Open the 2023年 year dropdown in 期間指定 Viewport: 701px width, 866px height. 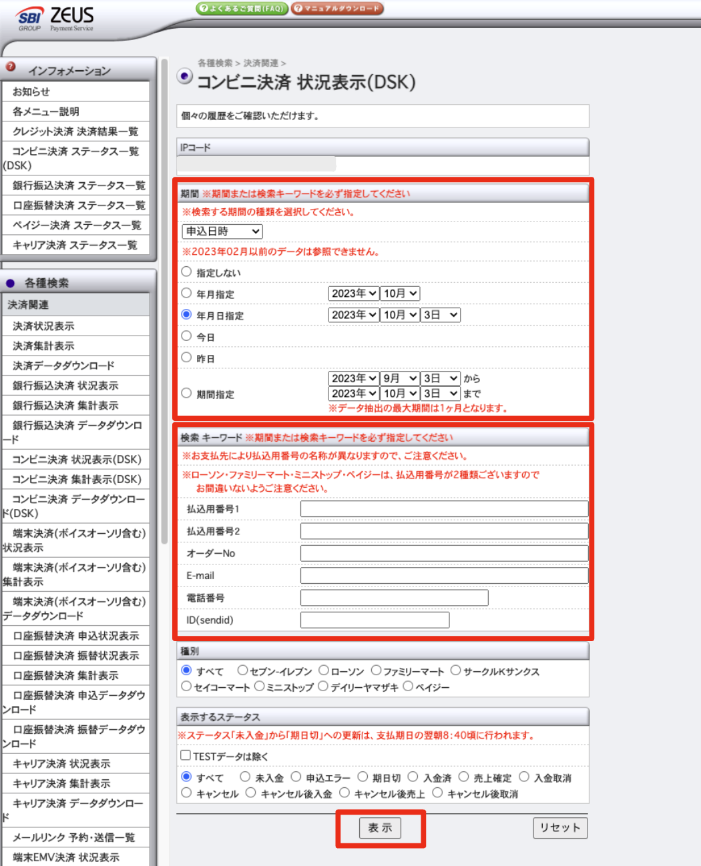(353, 378)
